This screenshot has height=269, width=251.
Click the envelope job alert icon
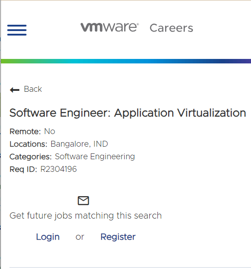(x=83, y=201)
